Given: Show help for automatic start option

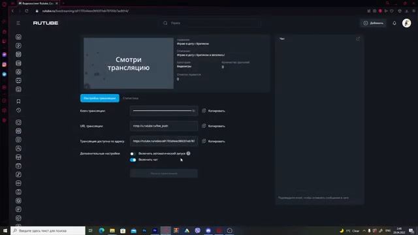Looking at the screenshot, I should (x=189, y=153).
